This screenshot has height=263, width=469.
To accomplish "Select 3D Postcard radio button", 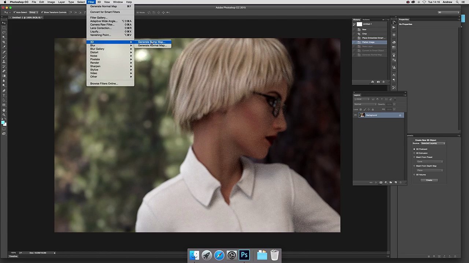I will tap(414, 149).
